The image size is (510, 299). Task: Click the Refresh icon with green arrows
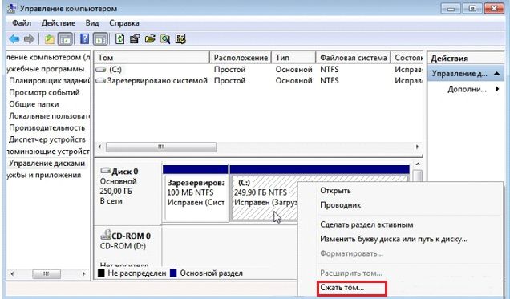120,39
